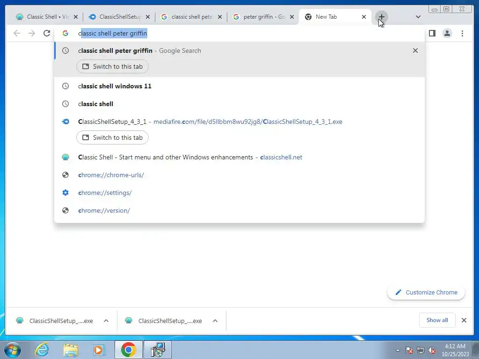479x359 pixels.
Task: Remove the 'classic shell peter griffin' suggestion
Action: (x=415, y=50)
